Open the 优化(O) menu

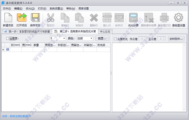coord(30,8)
